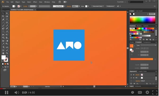Select the Shape Builder tool

click(3, 38)
